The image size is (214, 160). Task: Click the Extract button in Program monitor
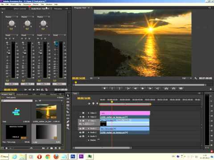coord(173,88)
